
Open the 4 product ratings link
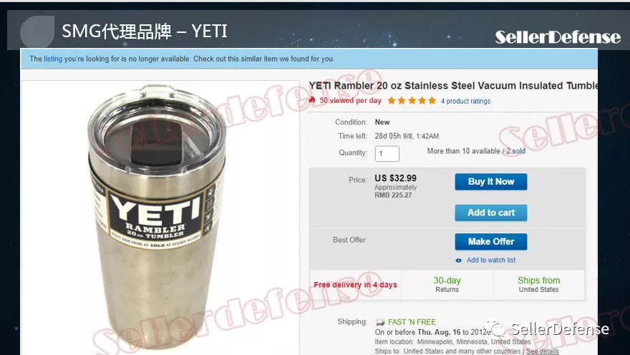(465, 101)
